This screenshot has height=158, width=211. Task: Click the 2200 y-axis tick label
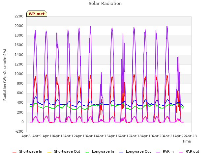[19, 16]
